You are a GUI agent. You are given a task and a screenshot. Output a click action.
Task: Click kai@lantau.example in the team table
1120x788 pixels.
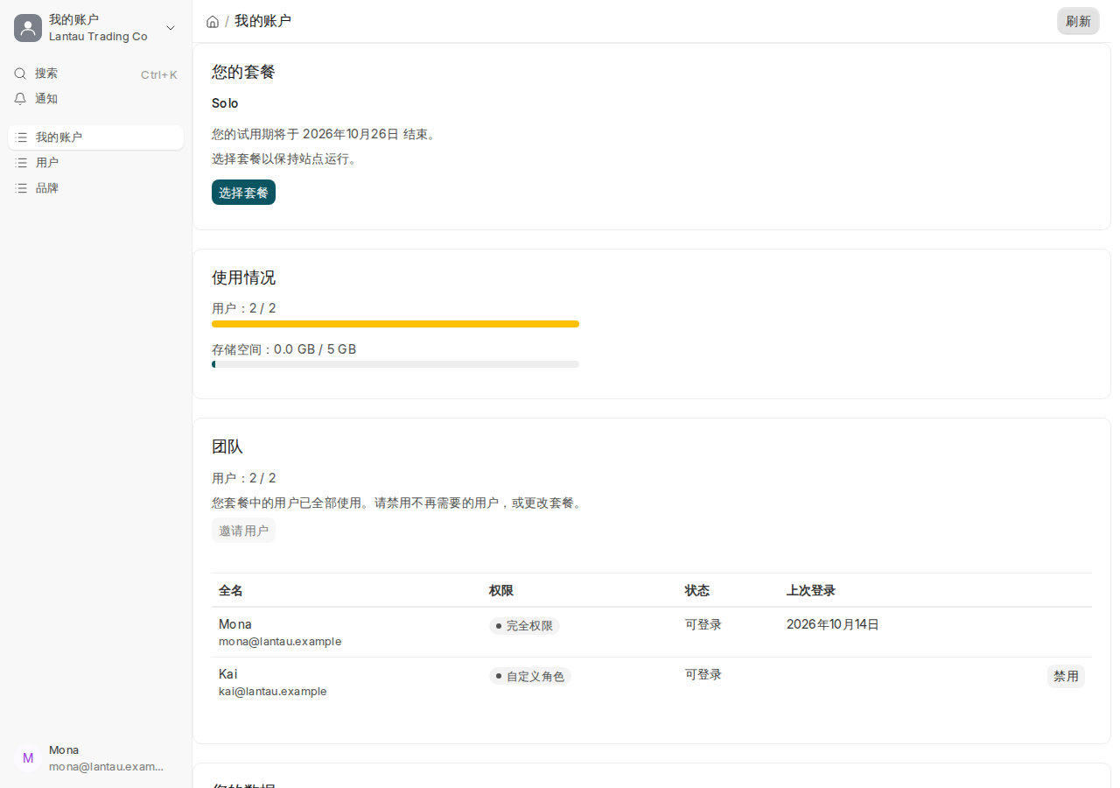[273, 692]
